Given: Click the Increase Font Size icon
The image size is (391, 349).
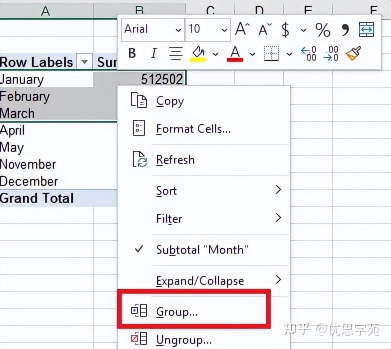Looking at the screenshot, I should [x=242, y=29].
